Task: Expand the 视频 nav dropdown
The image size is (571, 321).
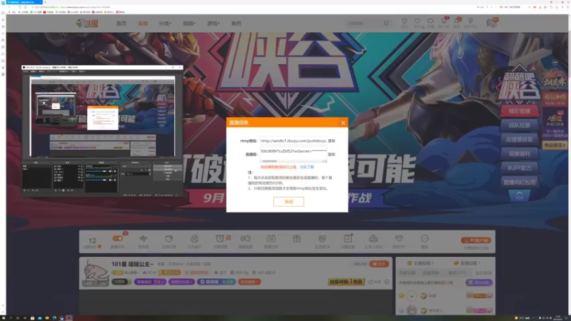Action: pyautogui.click(x=189, y=24)
